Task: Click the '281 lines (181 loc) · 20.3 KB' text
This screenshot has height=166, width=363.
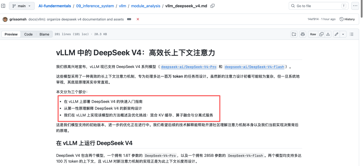Action: (x=81, y=34)
